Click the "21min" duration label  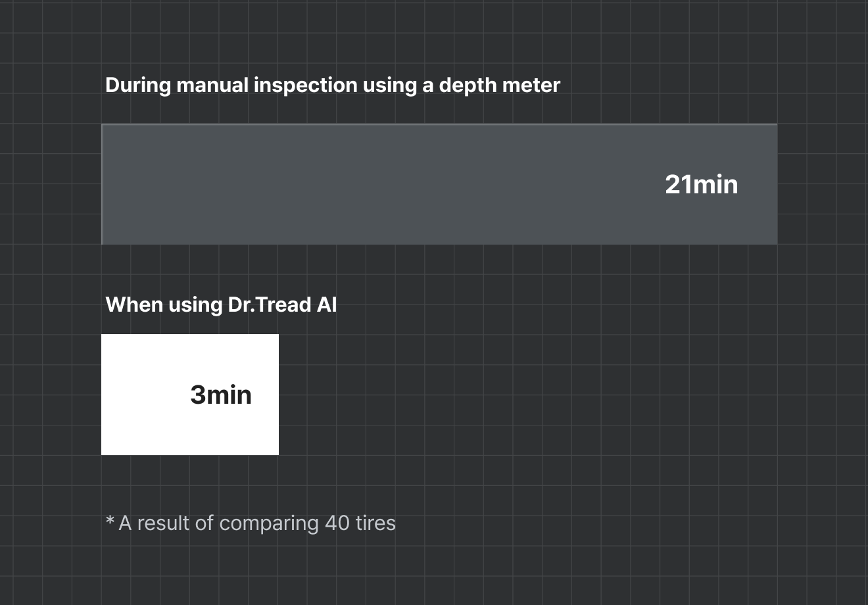tap(701, 184)
